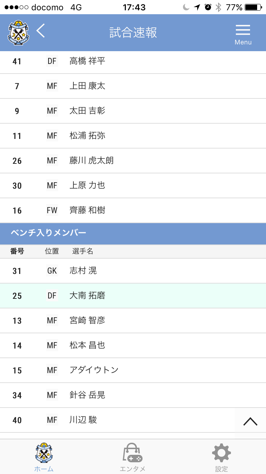Select player row 高橋 祥平

point(133,62)
